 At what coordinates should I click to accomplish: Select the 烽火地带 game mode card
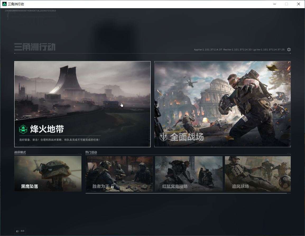click(82, 104)
